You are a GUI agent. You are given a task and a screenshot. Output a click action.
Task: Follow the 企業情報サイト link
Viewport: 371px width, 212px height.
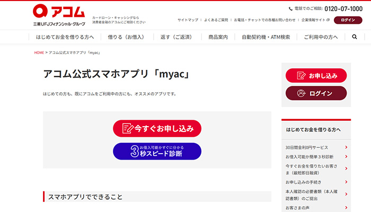pos(314,20)
